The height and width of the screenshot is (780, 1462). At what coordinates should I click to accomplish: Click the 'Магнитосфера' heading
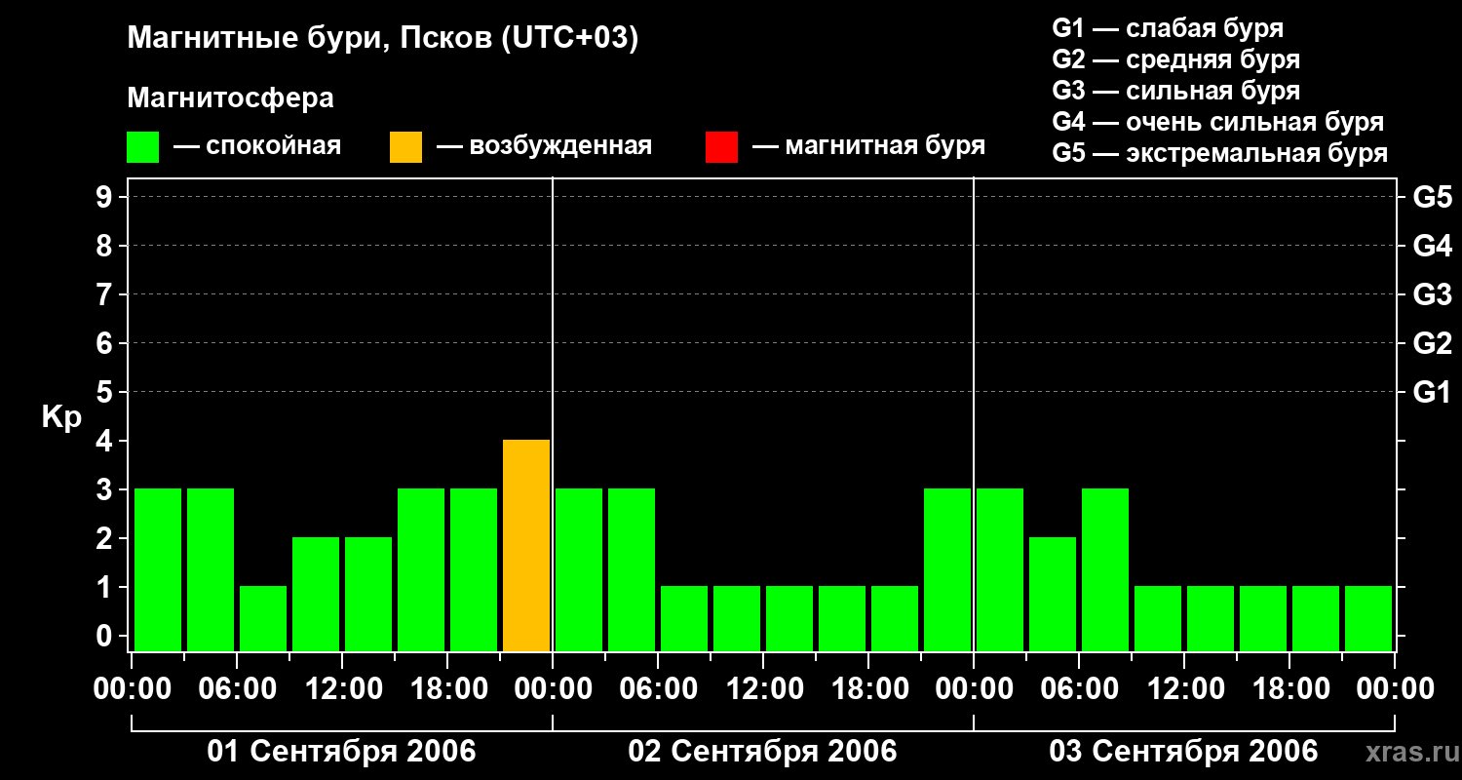pyautogui.click(x=230, y=98)
